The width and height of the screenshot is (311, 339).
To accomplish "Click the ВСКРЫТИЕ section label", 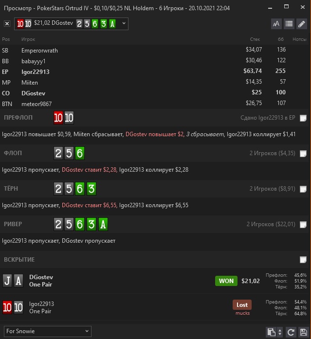I will point(19,259).
